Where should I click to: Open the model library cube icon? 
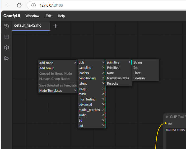[x=7, y=47]
